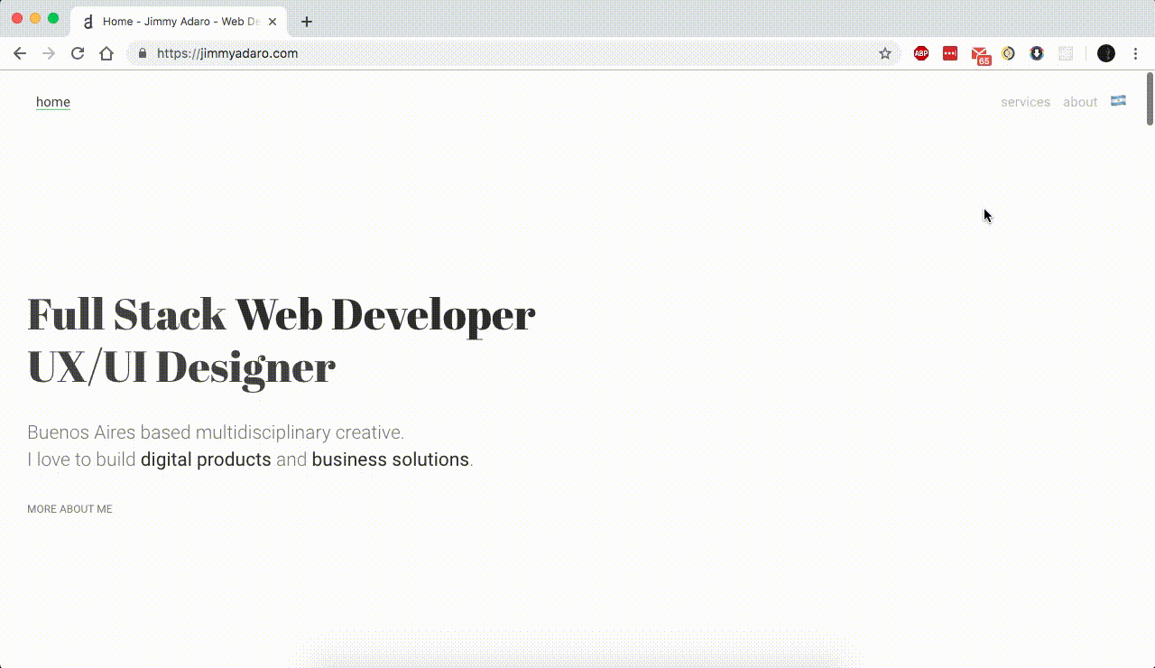
Task: View site security info via the padlock
Action: click(x=142, y=53)
